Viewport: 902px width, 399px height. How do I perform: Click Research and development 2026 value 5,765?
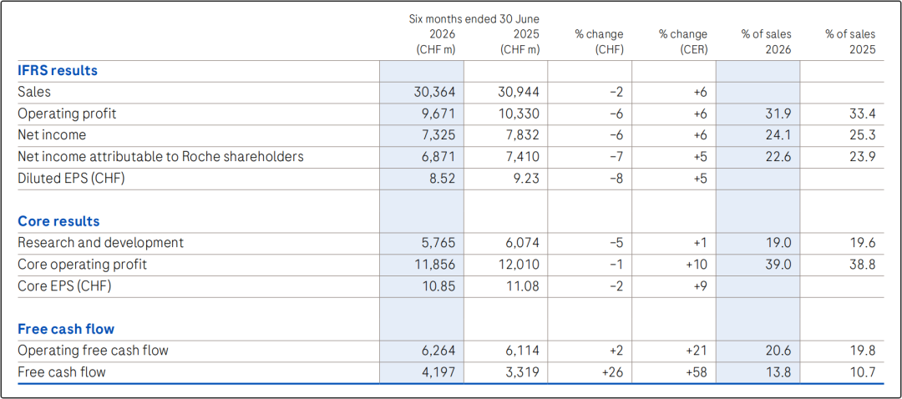pos(436,243)
